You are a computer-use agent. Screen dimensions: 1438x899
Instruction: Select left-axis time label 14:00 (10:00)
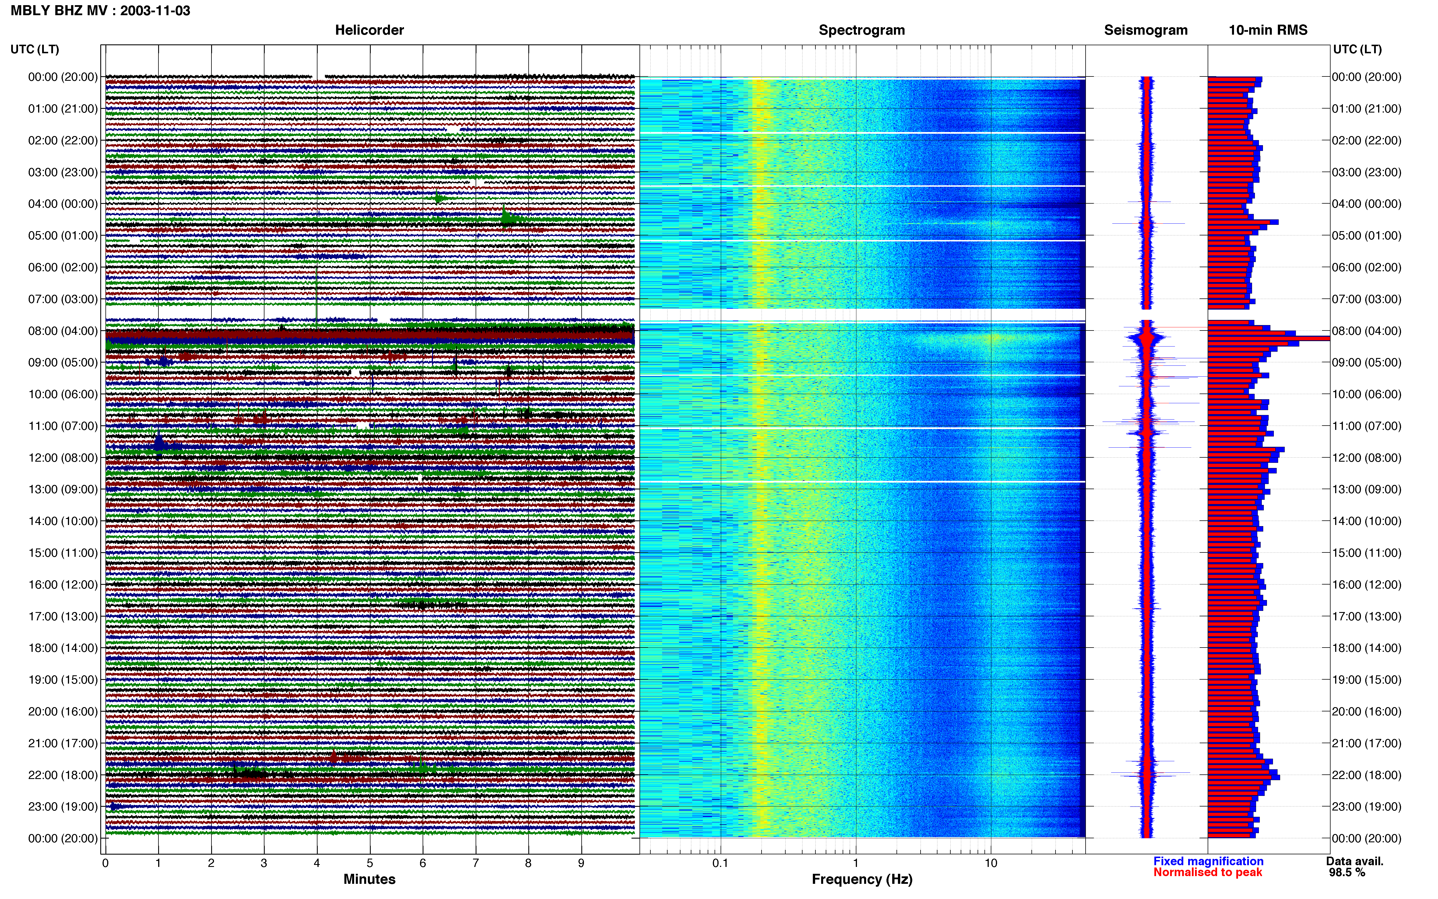(x=63, y=521)
